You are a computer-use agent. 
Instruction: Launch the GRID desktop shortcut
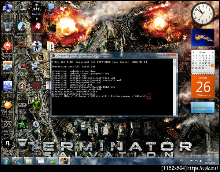tap(22, 146)
